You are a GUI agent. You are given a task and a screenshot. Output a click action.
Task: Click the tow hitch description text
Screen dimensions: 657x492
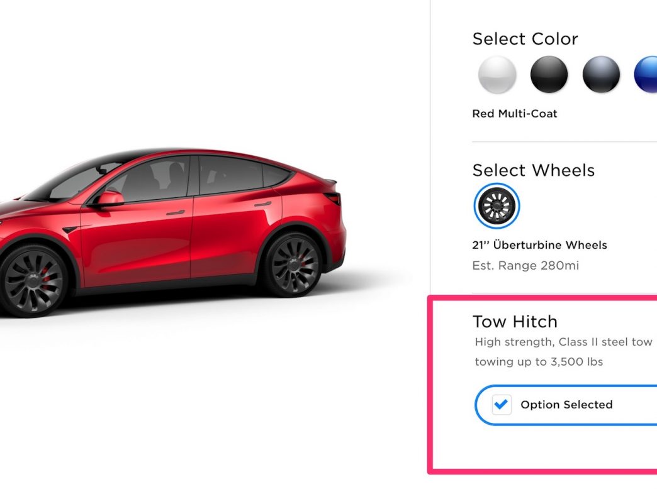tap(564, 352)
